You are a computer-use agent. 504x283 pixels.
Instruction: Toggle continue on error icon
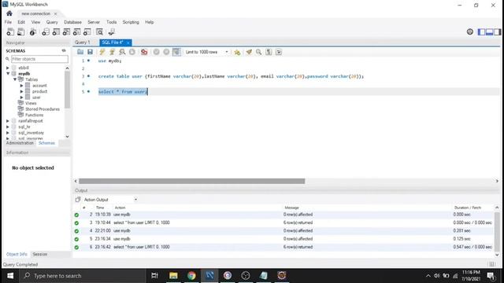pos(144,52)
